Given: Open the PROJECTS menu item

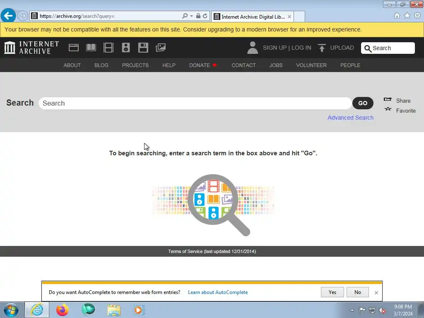Looking at the screenshot, I should pos(135,65).
